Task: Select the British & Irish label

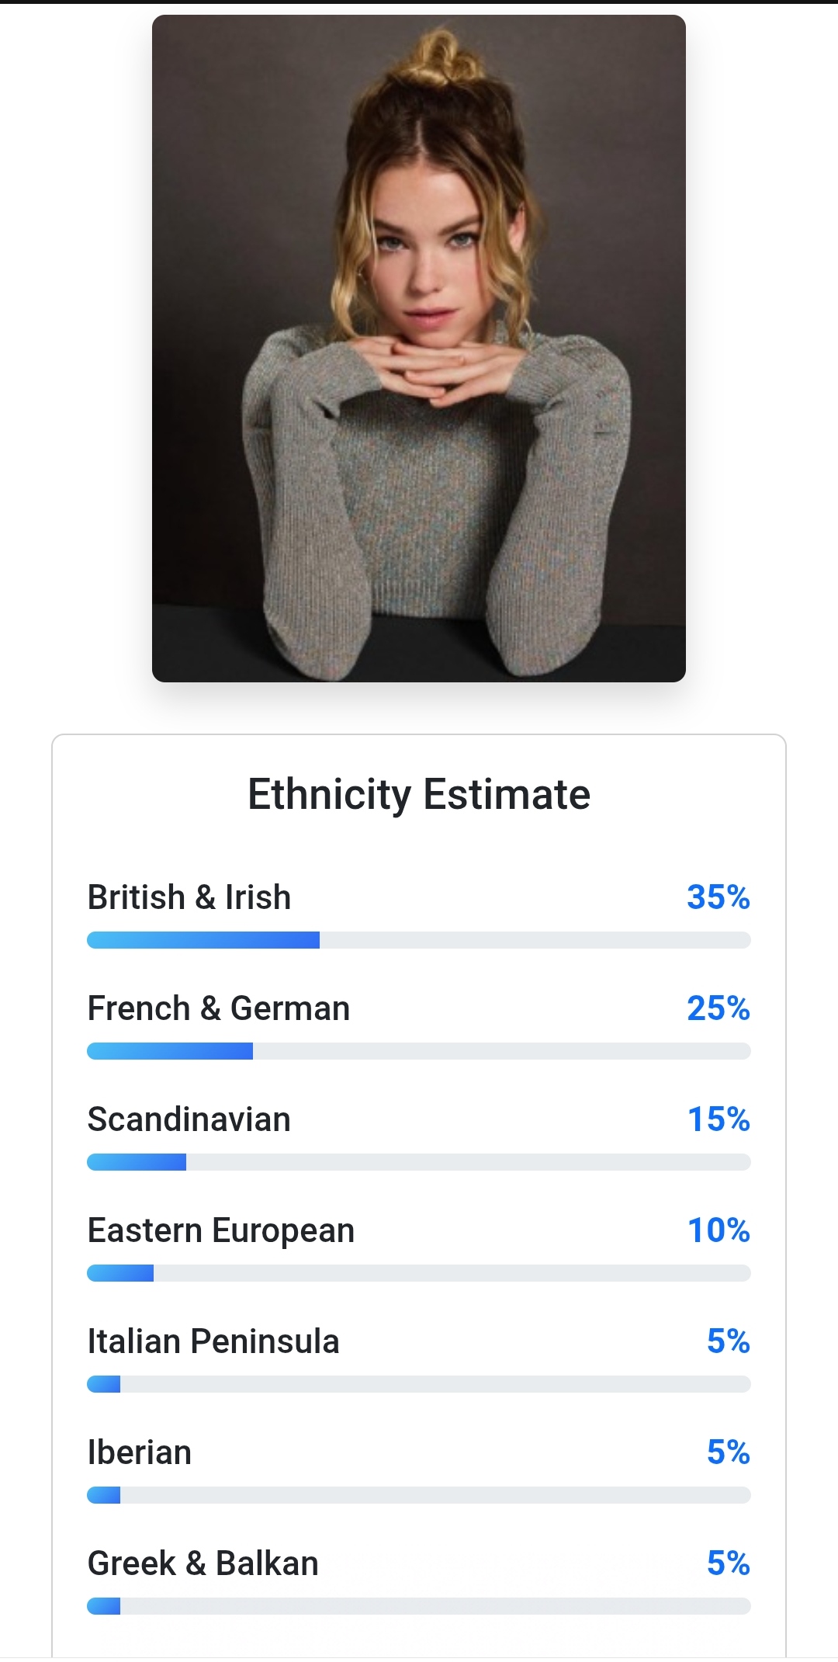Action: [189, 897]
